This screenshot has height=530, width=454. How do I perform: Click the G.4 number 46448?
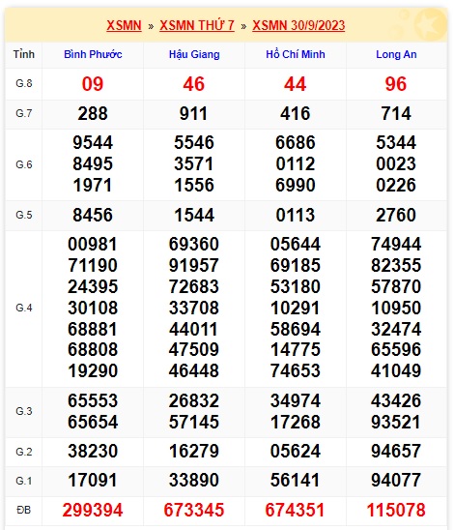(x=194, y=370)
